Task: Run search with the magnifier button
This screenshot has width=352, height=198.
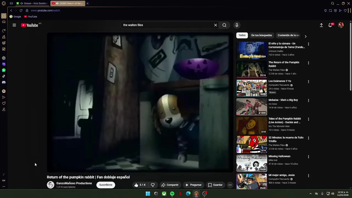Action: click(224, 25)
